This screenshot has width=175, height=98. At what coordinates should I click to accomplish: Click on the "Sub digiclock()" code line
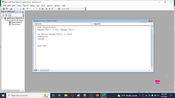47,27
